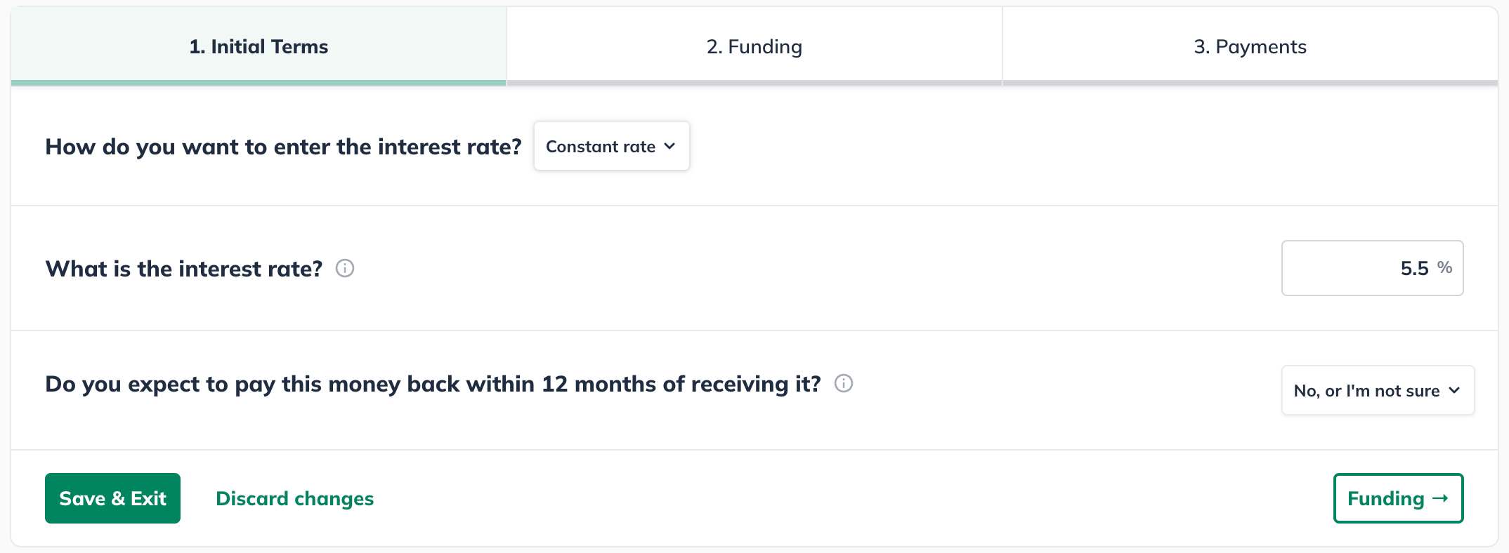Switch to the Initial Terms tab
This screenshot has height=553, width=1509.
click(x=259, y=46)
